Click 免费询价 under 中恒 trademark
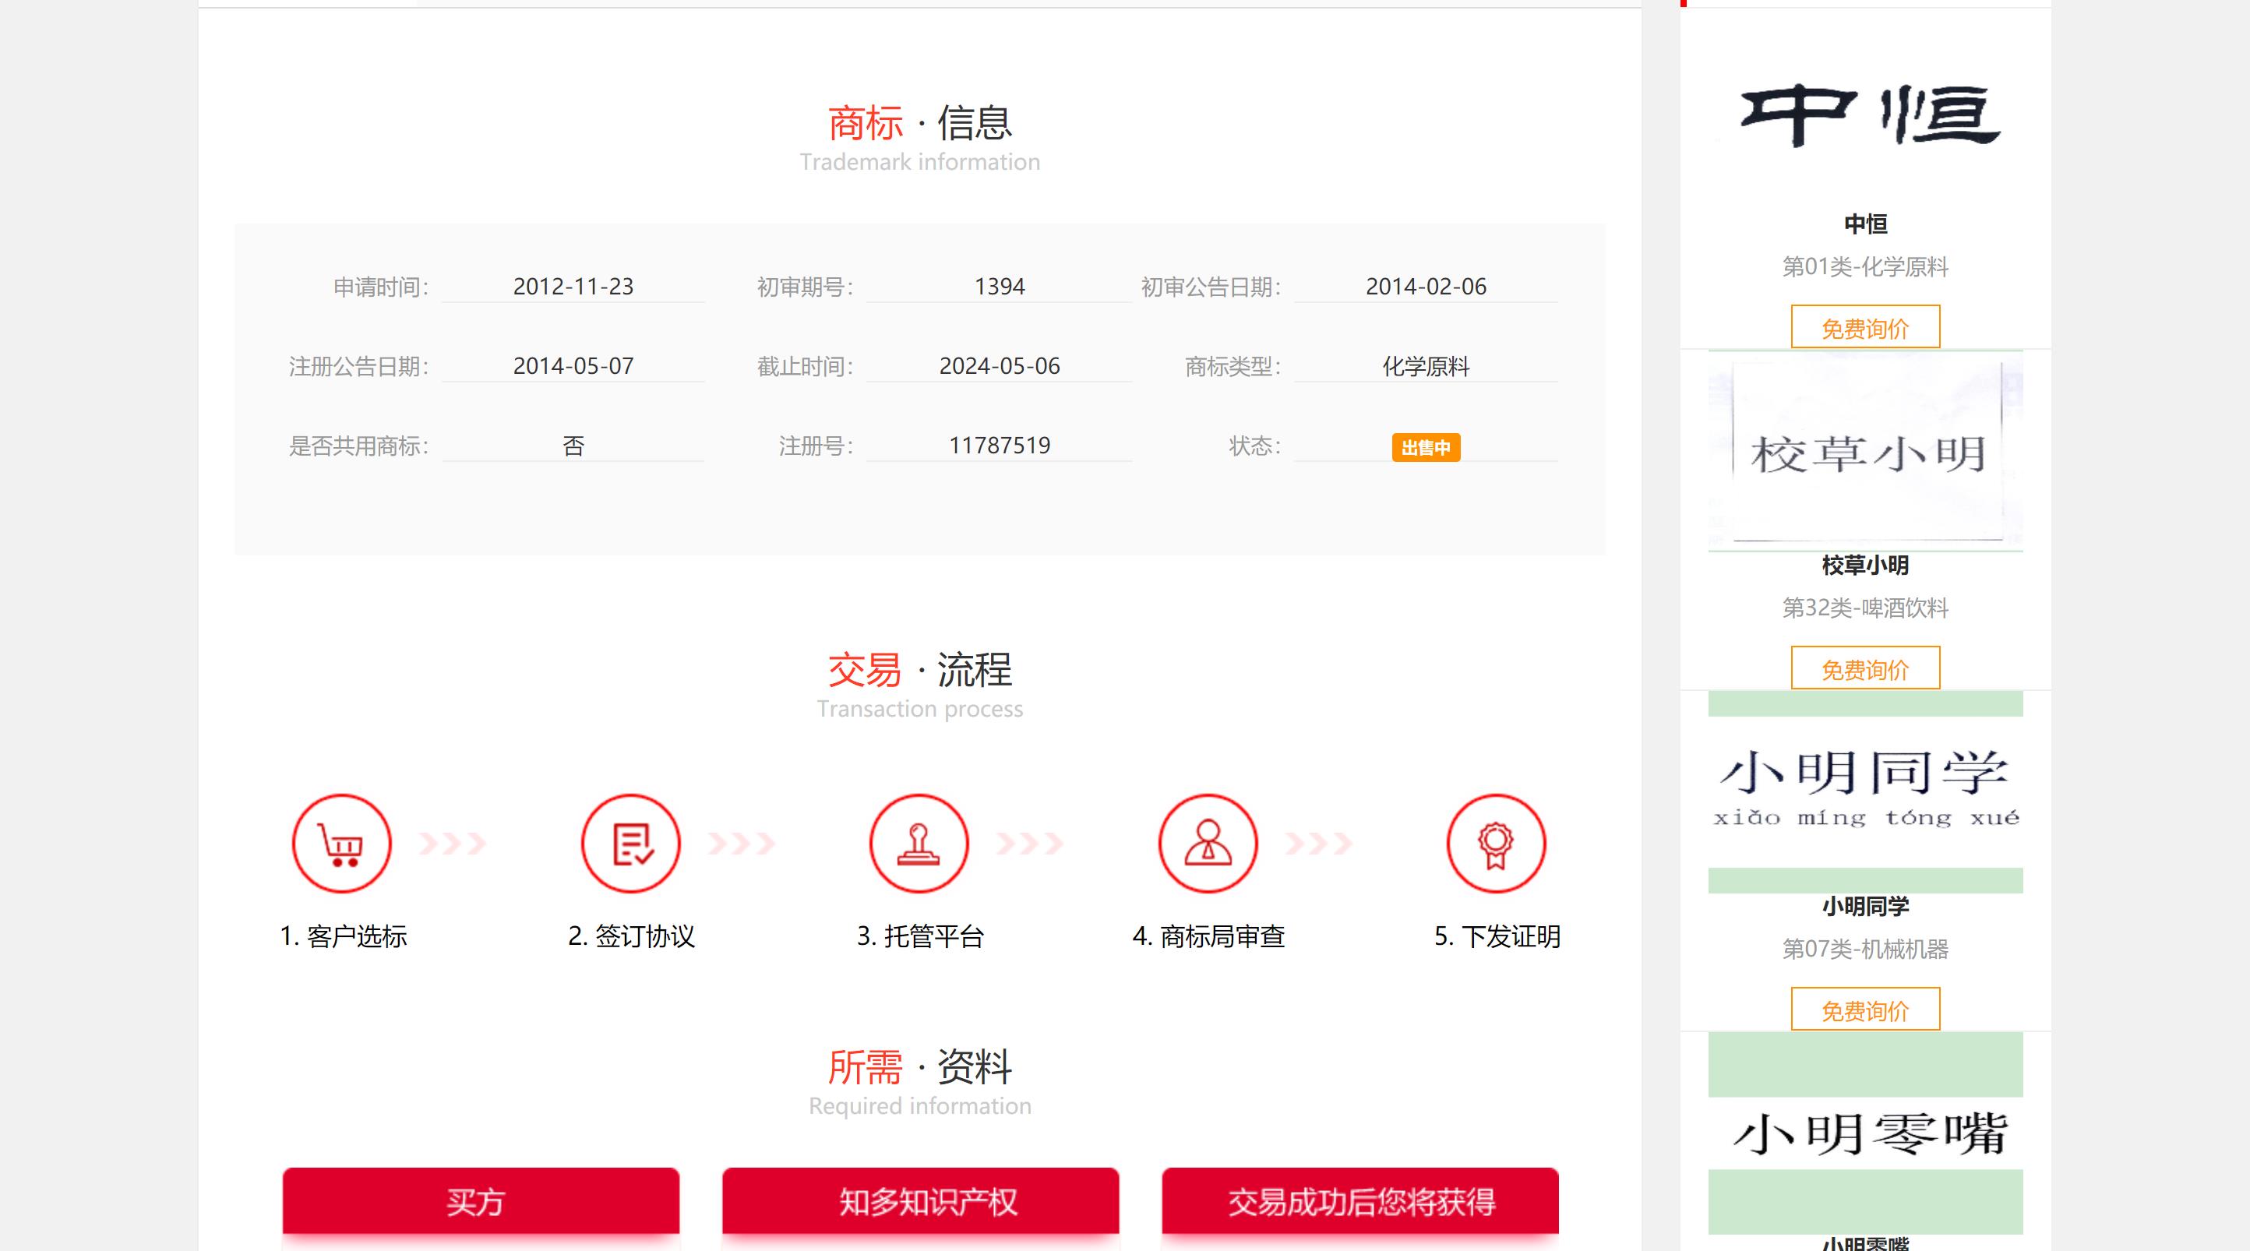Screen dimensions: 2250x1251 tap(1866, 328)
